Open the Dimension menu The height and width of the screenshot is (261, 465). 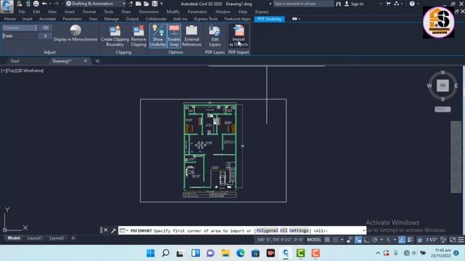(148, 12)
